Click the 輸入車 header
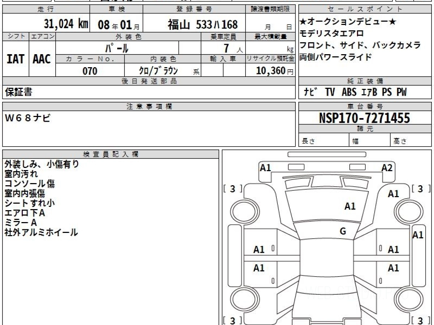The image size is (434, 325). click(223, 58)
